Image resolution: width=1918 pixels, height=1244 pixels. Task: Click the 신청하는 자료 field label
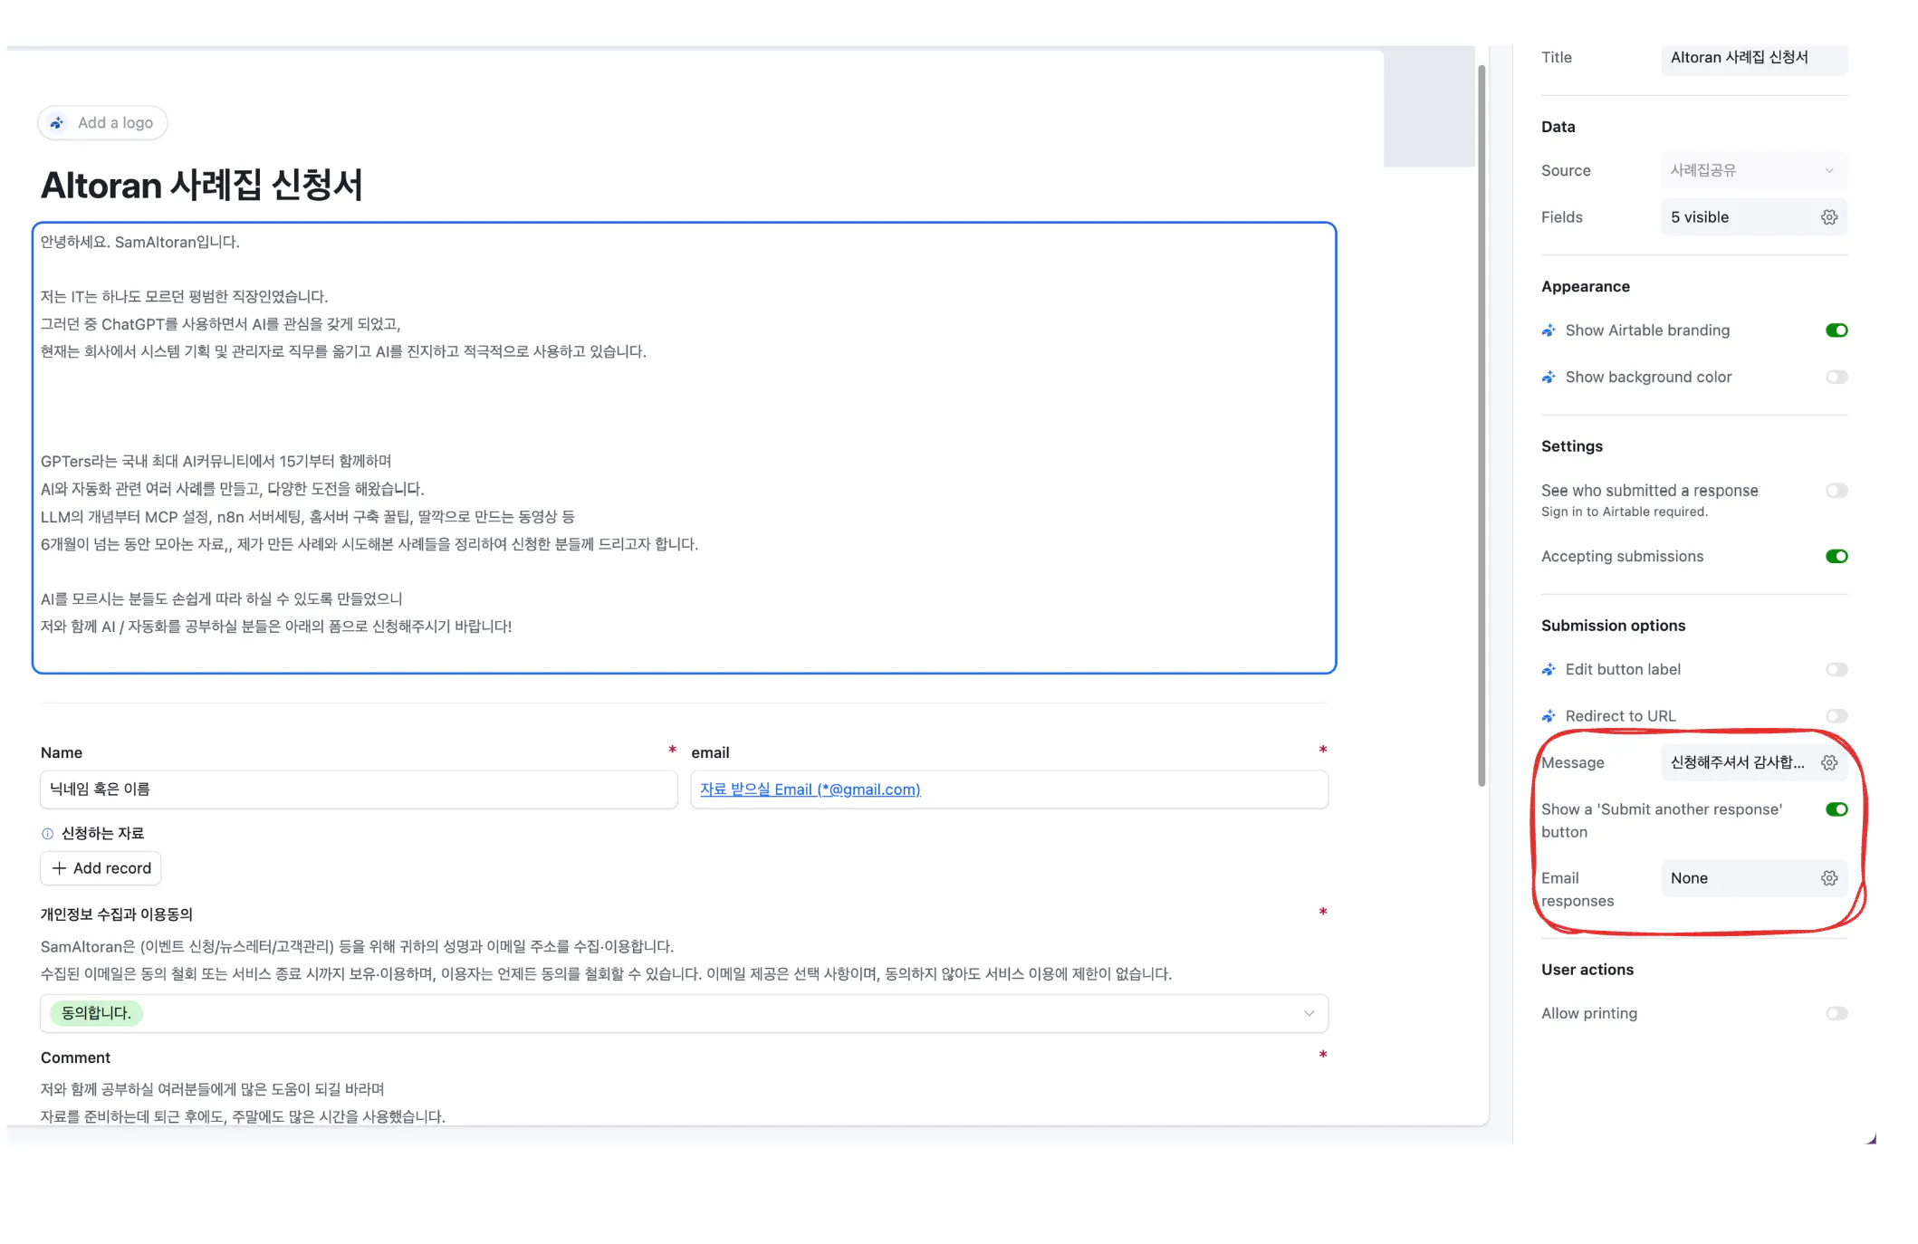click(x=102, y=834)
